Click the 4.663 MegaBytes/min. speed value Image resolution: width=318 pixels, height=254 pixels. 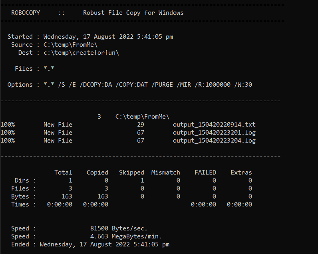[x=126, y=236]
